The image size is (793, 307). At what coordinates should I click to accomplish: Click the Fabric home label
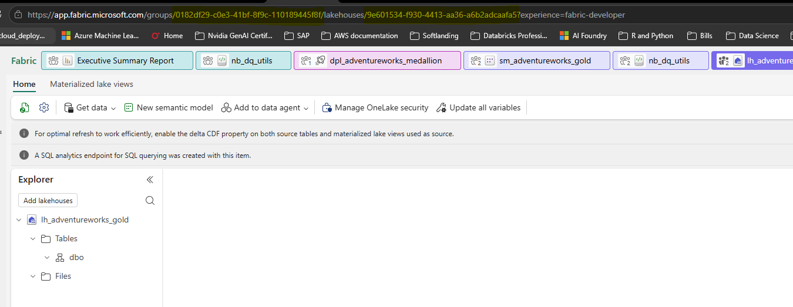[x=23, y=60]
